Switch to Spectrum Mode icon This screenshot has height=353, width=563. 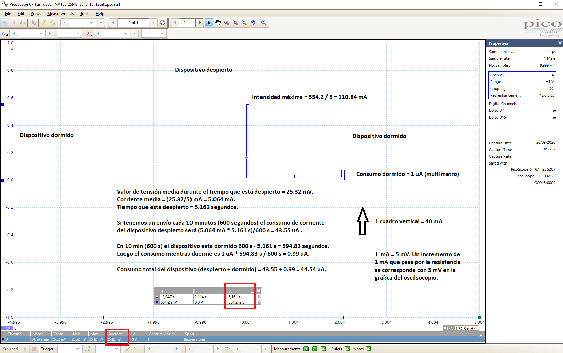[22, 23]
